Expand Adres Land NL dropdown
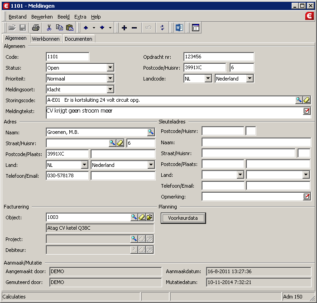This screenshot has width=317, height=303. coord(85,165)
